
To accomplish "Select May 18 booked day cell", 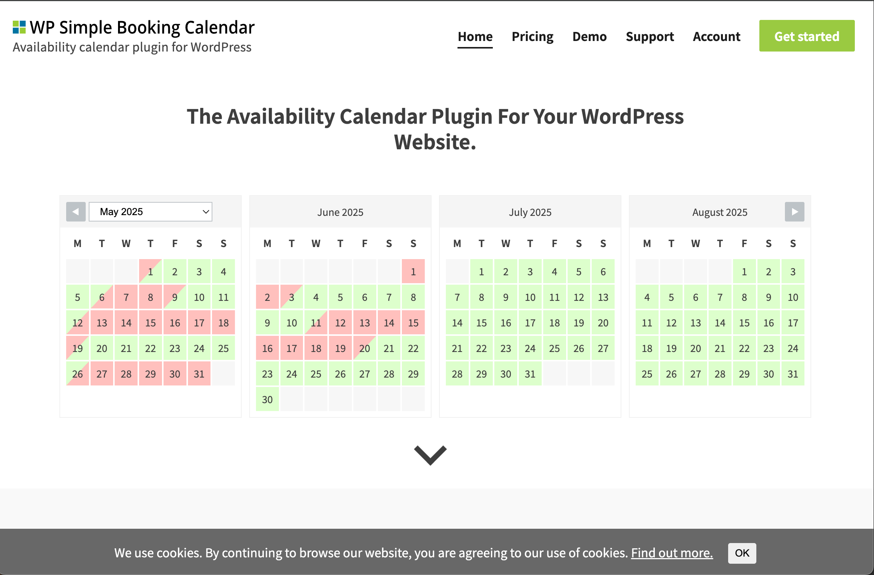I will tap(223, 323).
